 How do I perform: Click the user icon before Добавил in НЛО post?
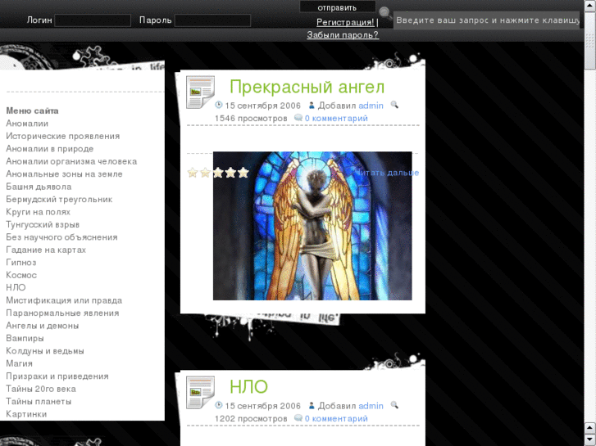point(312,405)
